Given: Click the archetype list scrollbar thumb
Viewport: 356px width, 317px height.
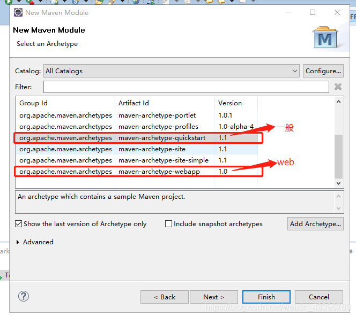Looking at the screenshot, I should point(338,157).
